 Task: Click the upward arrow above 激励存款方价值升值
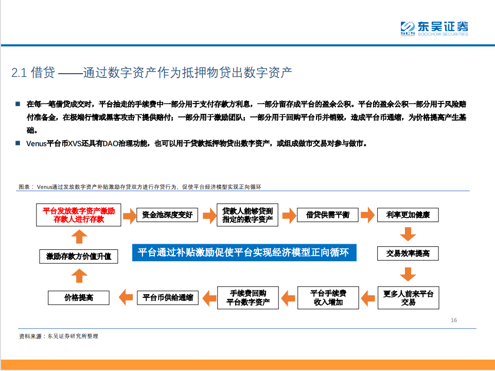pyautogui.click(x=78, y=236)
